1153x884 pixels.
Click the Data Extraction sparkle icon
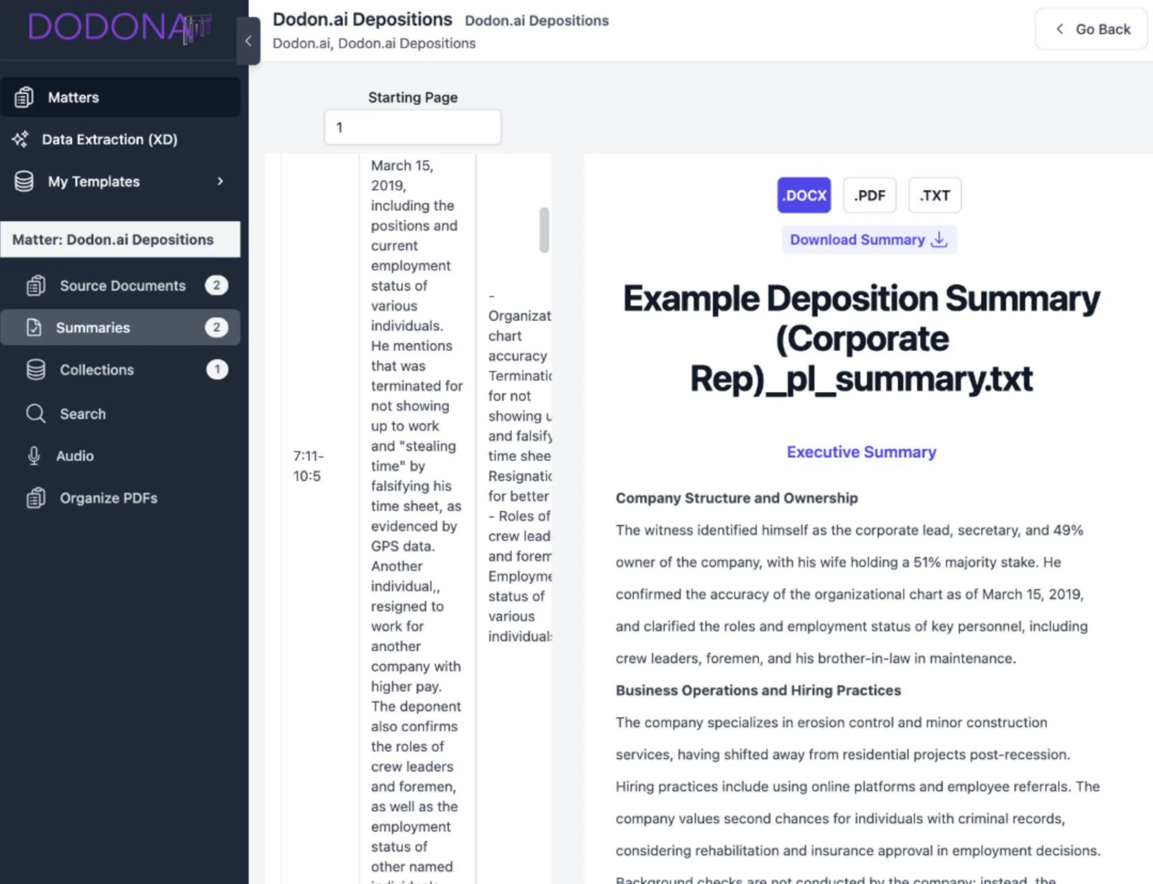pyautogui.click(x=21, y=139)
